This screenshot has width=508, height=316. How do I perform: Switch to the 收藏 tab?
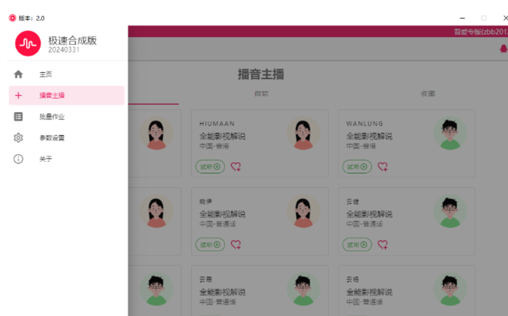428,94
